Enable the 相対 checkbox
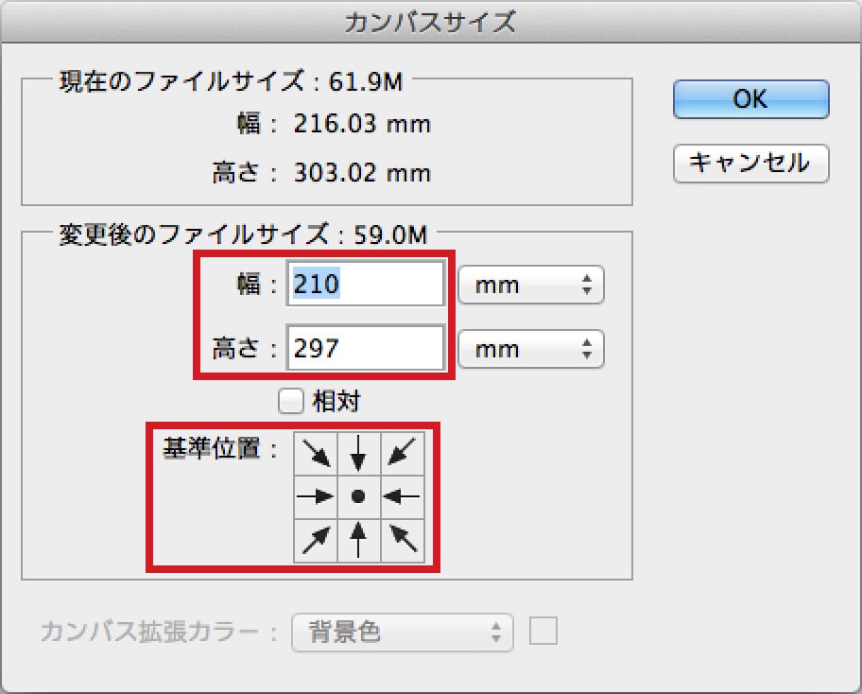862x694 pixels. click(x=290, y=401)
